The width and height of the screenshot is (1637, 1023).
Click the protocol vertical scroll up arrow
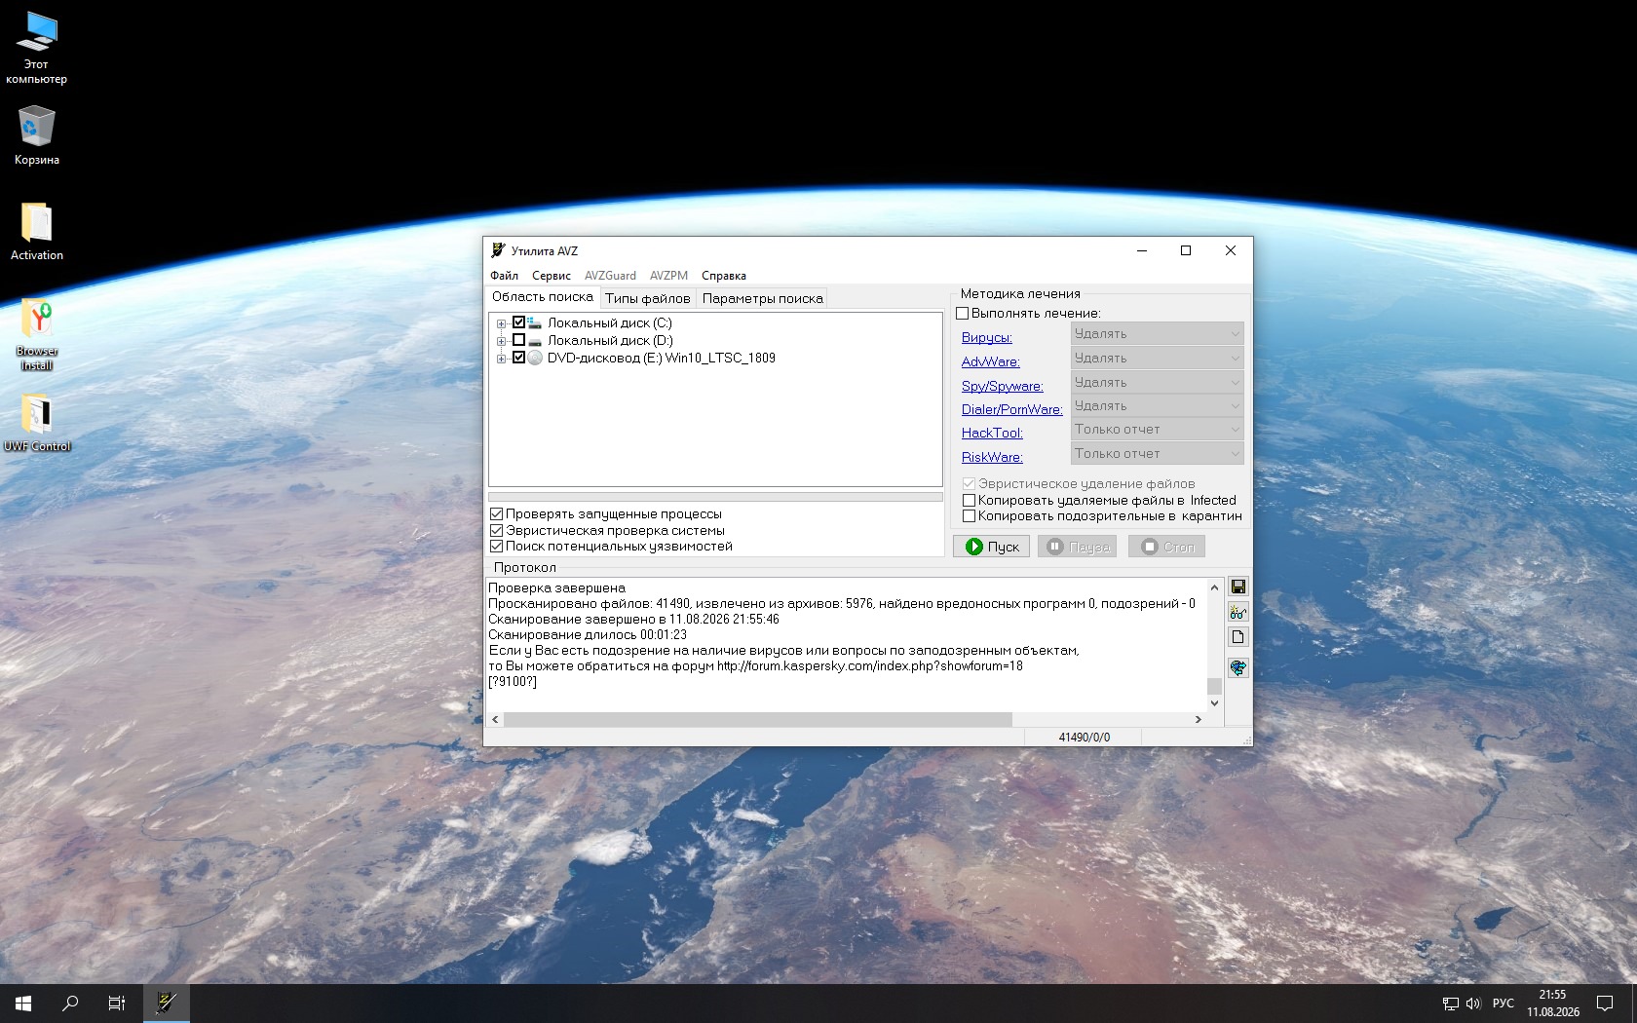tap(1214, 587)
